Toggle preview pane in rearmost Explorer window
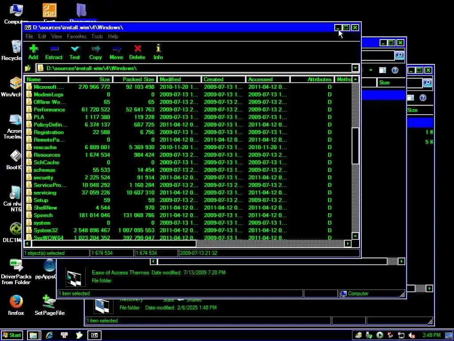The height and width of the screenshot is (341, 454). click(x=411, y=98)
